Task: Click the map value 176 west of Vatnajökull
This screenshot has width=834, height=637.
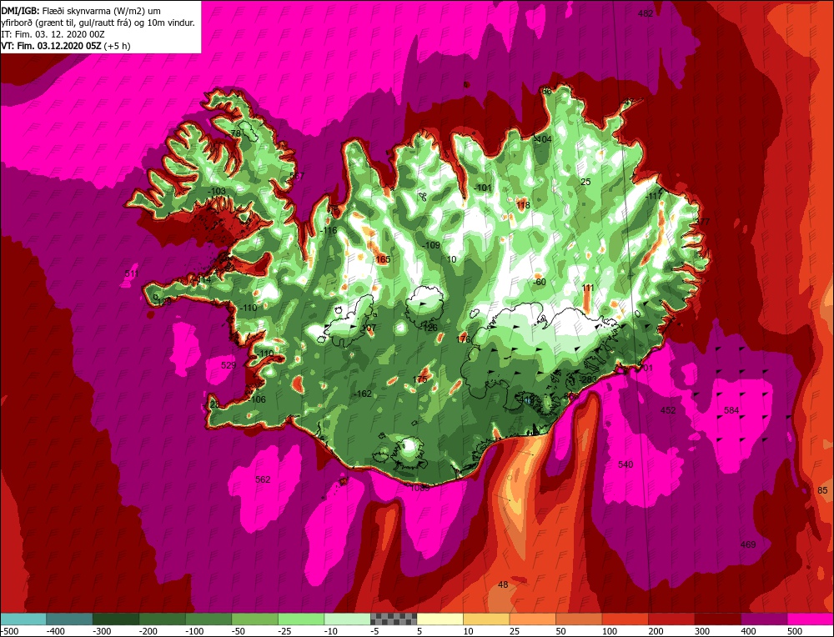Action: 464,339
